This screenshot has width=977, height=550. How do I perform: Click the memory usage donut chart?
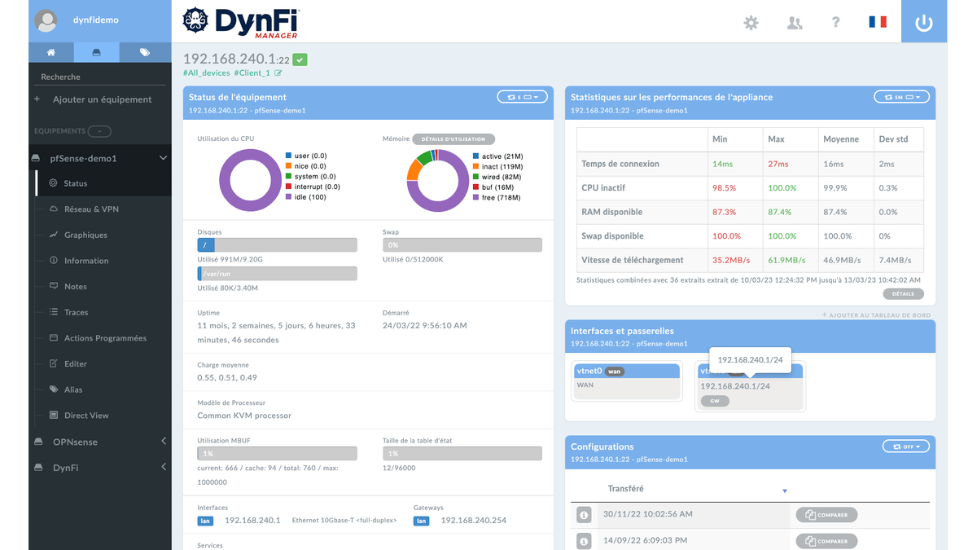coord(437,181)
